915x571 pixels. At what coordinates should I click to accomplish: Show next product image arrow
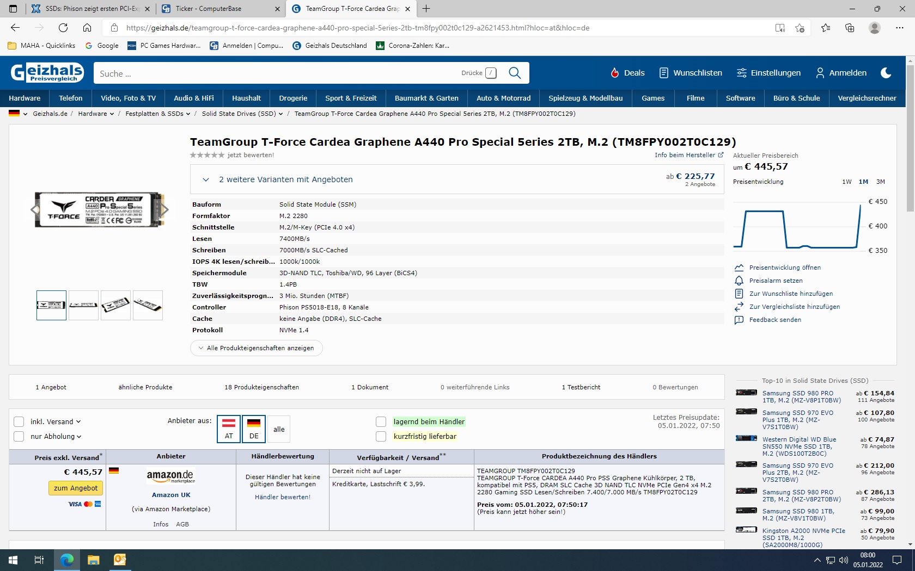coord(164,209)
